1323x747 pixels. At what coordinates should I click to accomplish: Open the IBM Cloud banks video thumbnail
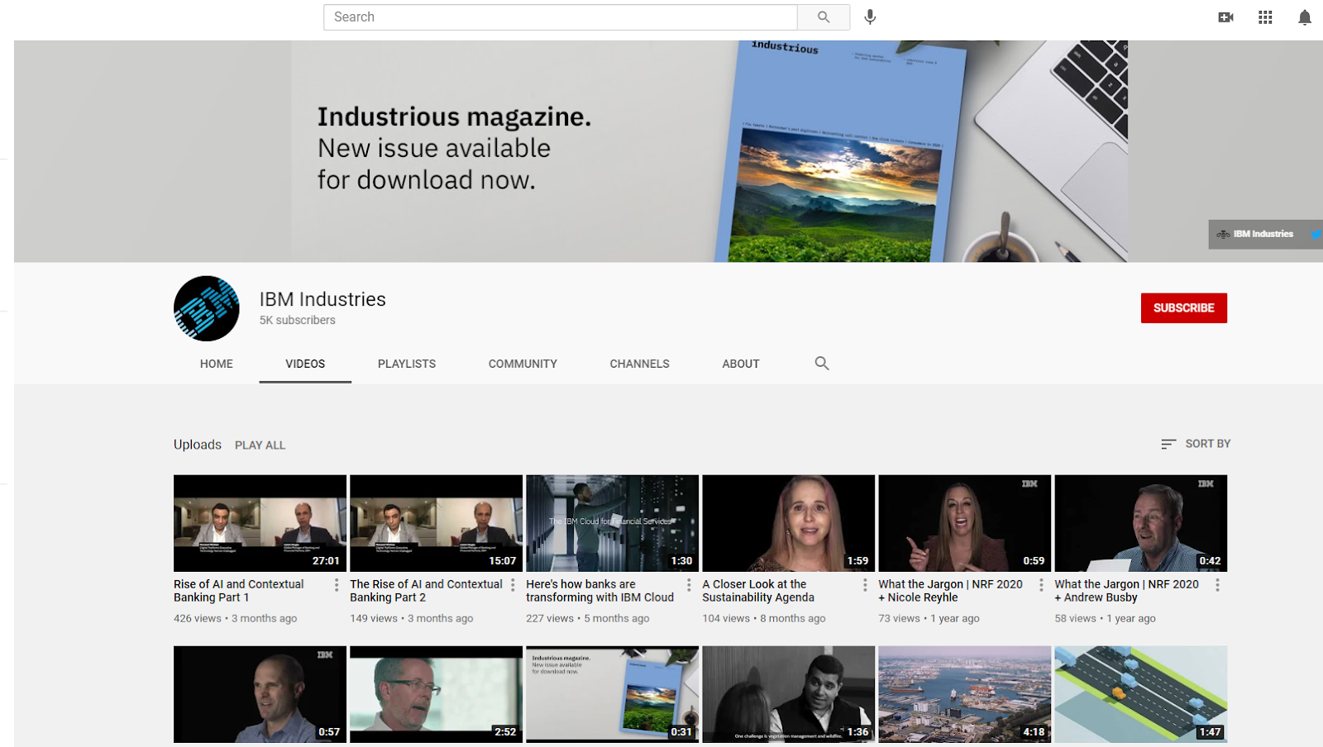coord(612,523)
